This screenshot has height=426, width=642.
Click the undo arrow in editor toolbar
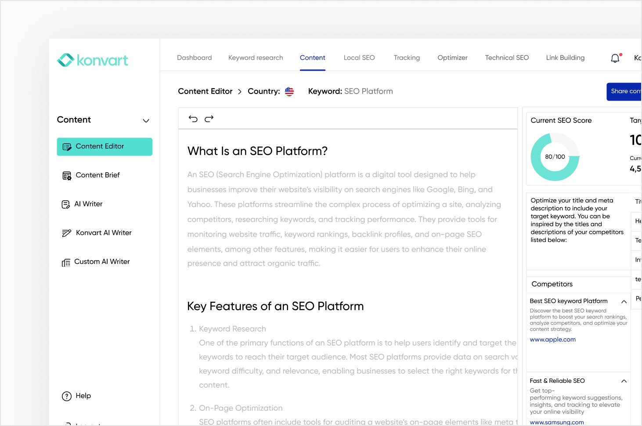click(193, 119)
